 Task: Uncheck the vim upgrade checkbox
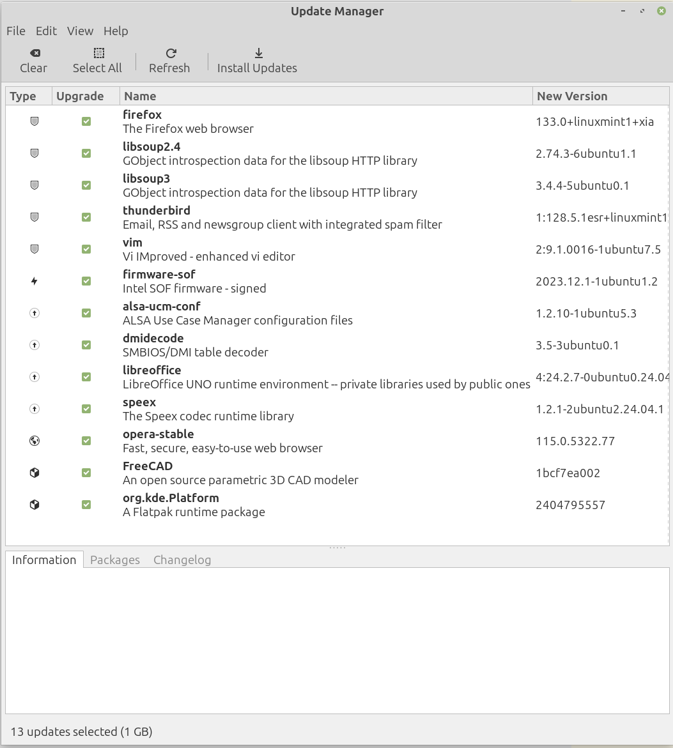pos(86,249)
